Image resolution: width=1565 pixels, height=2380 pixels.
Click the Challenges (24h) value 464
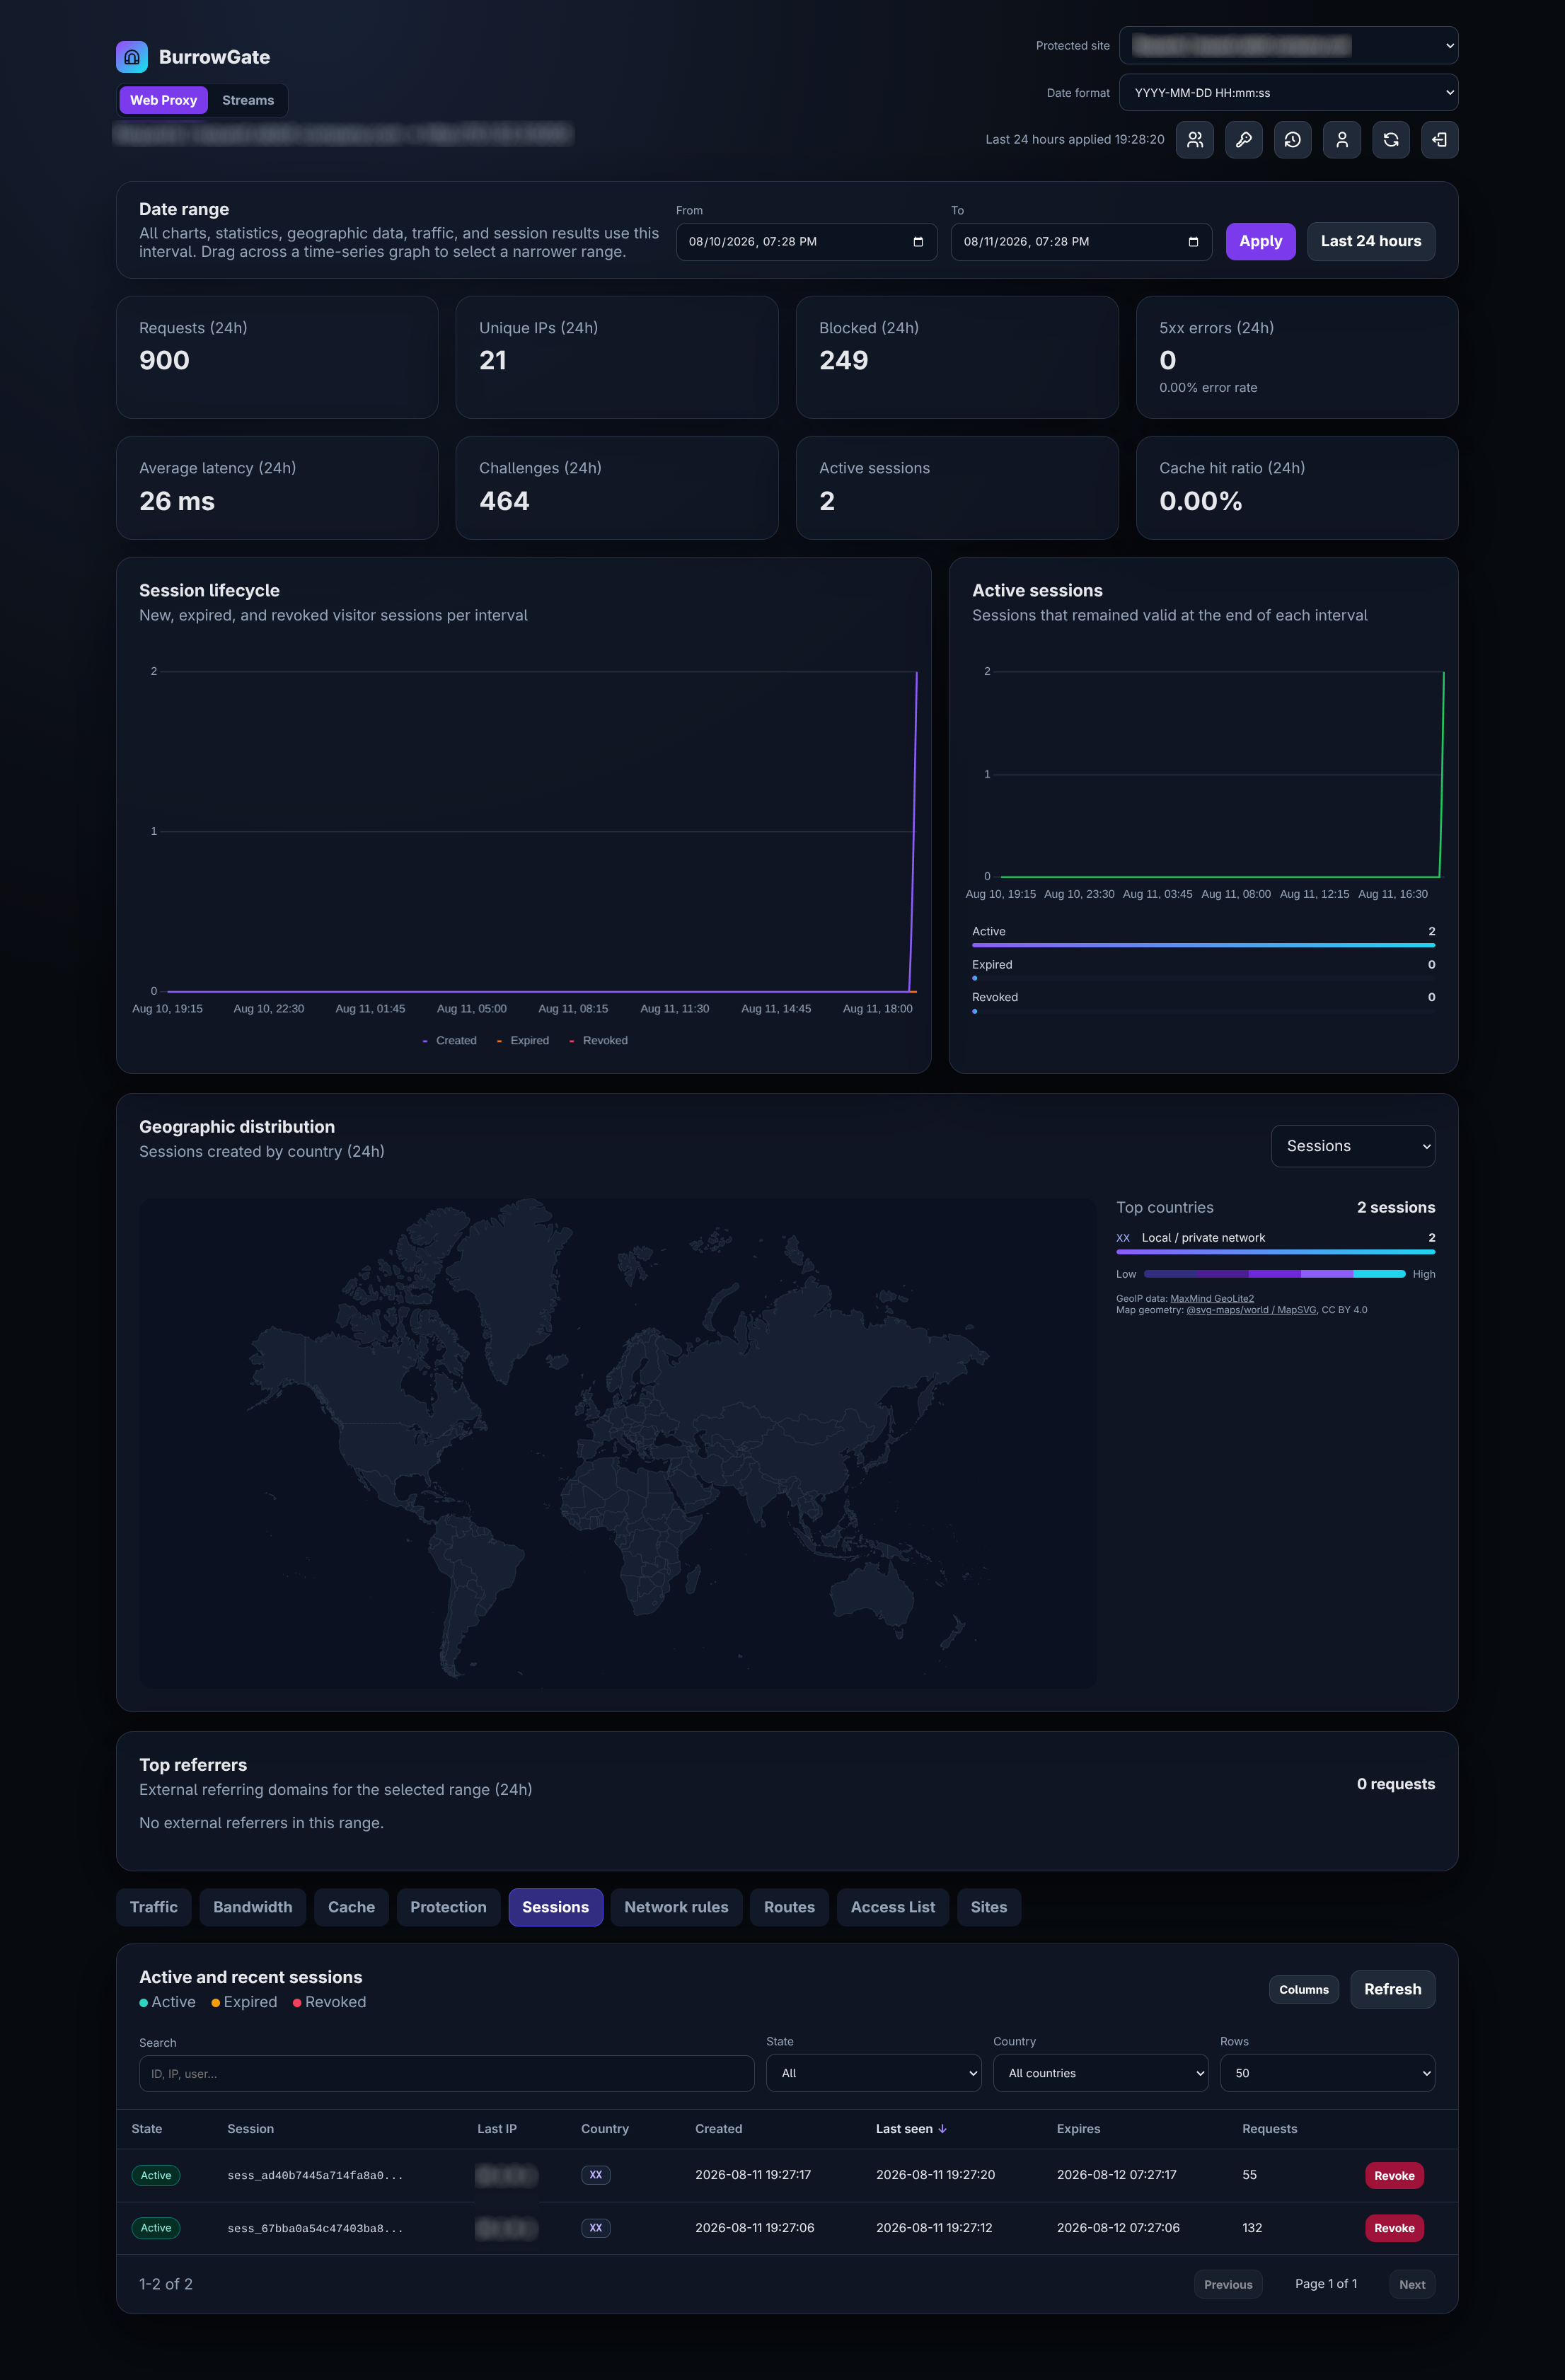click(504, 501)
